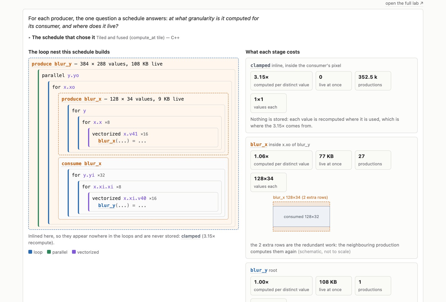The image size is (446, 302).
Task: Click the '1 productions' card
Action: [x=373, y=286]
